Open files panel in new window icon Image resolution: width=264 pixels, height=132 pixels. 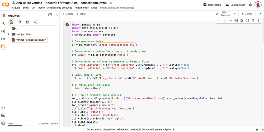pyautogui.click(x=50, y=15)
